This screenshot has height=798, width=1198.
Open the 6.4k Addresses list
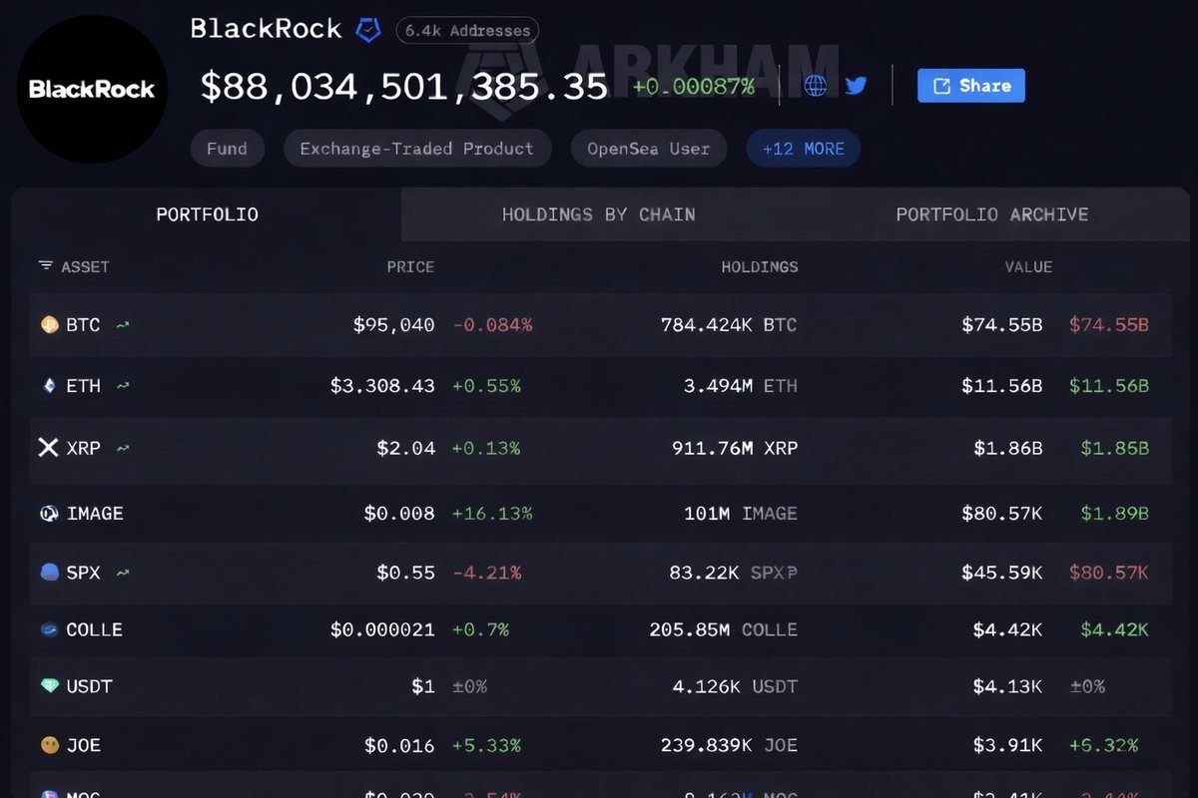(x=466, y=30)
